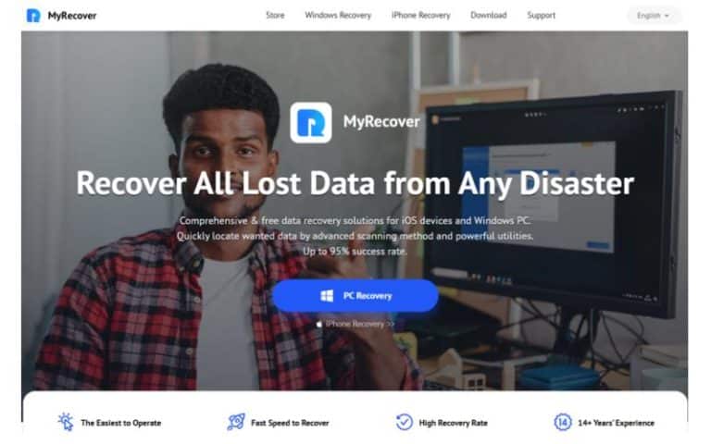Click the Windows logo icon on button
This screenshot has height=444, width=711.
[327, 296]
